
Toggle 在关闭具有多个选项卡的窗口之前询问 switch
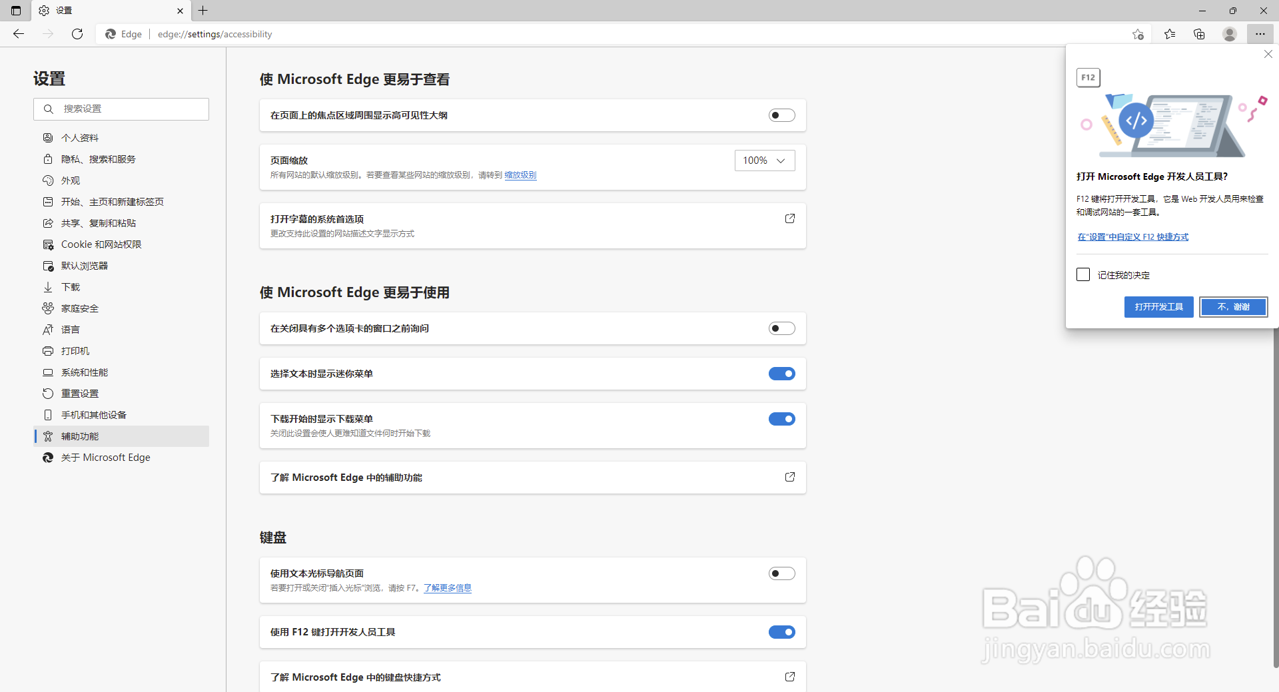pyautogui.click(x=782, y=328)
